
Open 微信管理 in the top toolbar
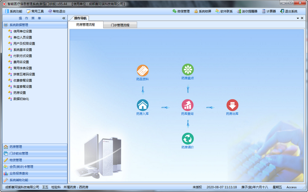pyautogui.click(x=181, y=11)
